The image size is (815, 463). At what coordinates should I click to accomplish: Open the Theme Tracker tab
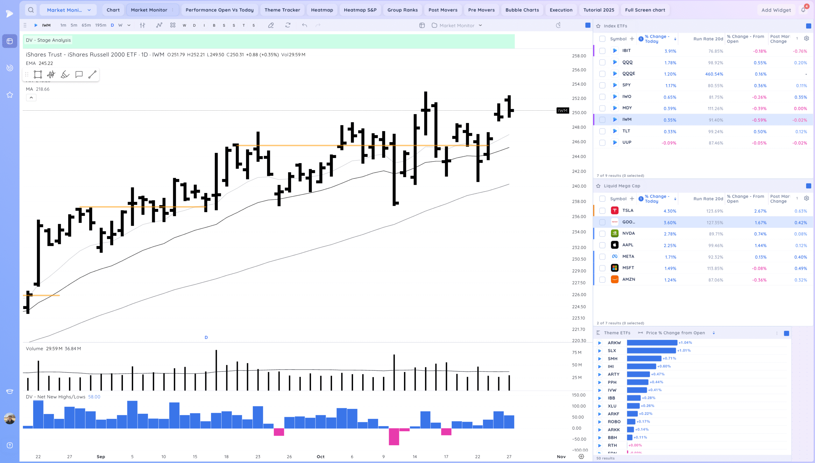[282, 10]
